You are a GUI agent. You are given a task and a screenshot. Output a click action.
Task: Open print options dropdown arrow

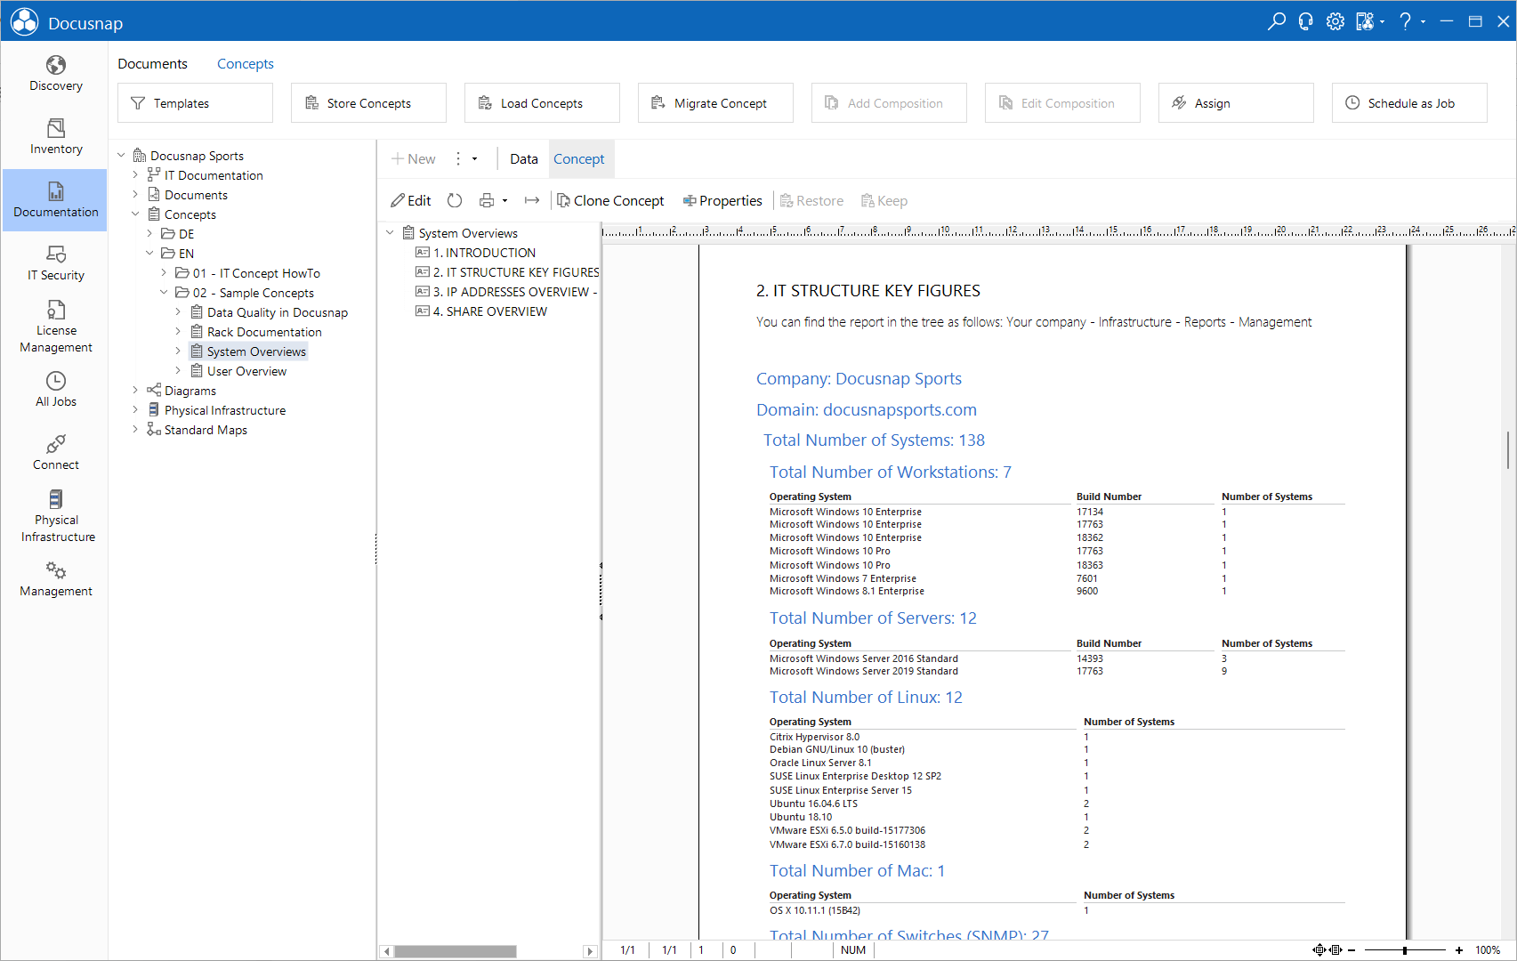(505, 201)
